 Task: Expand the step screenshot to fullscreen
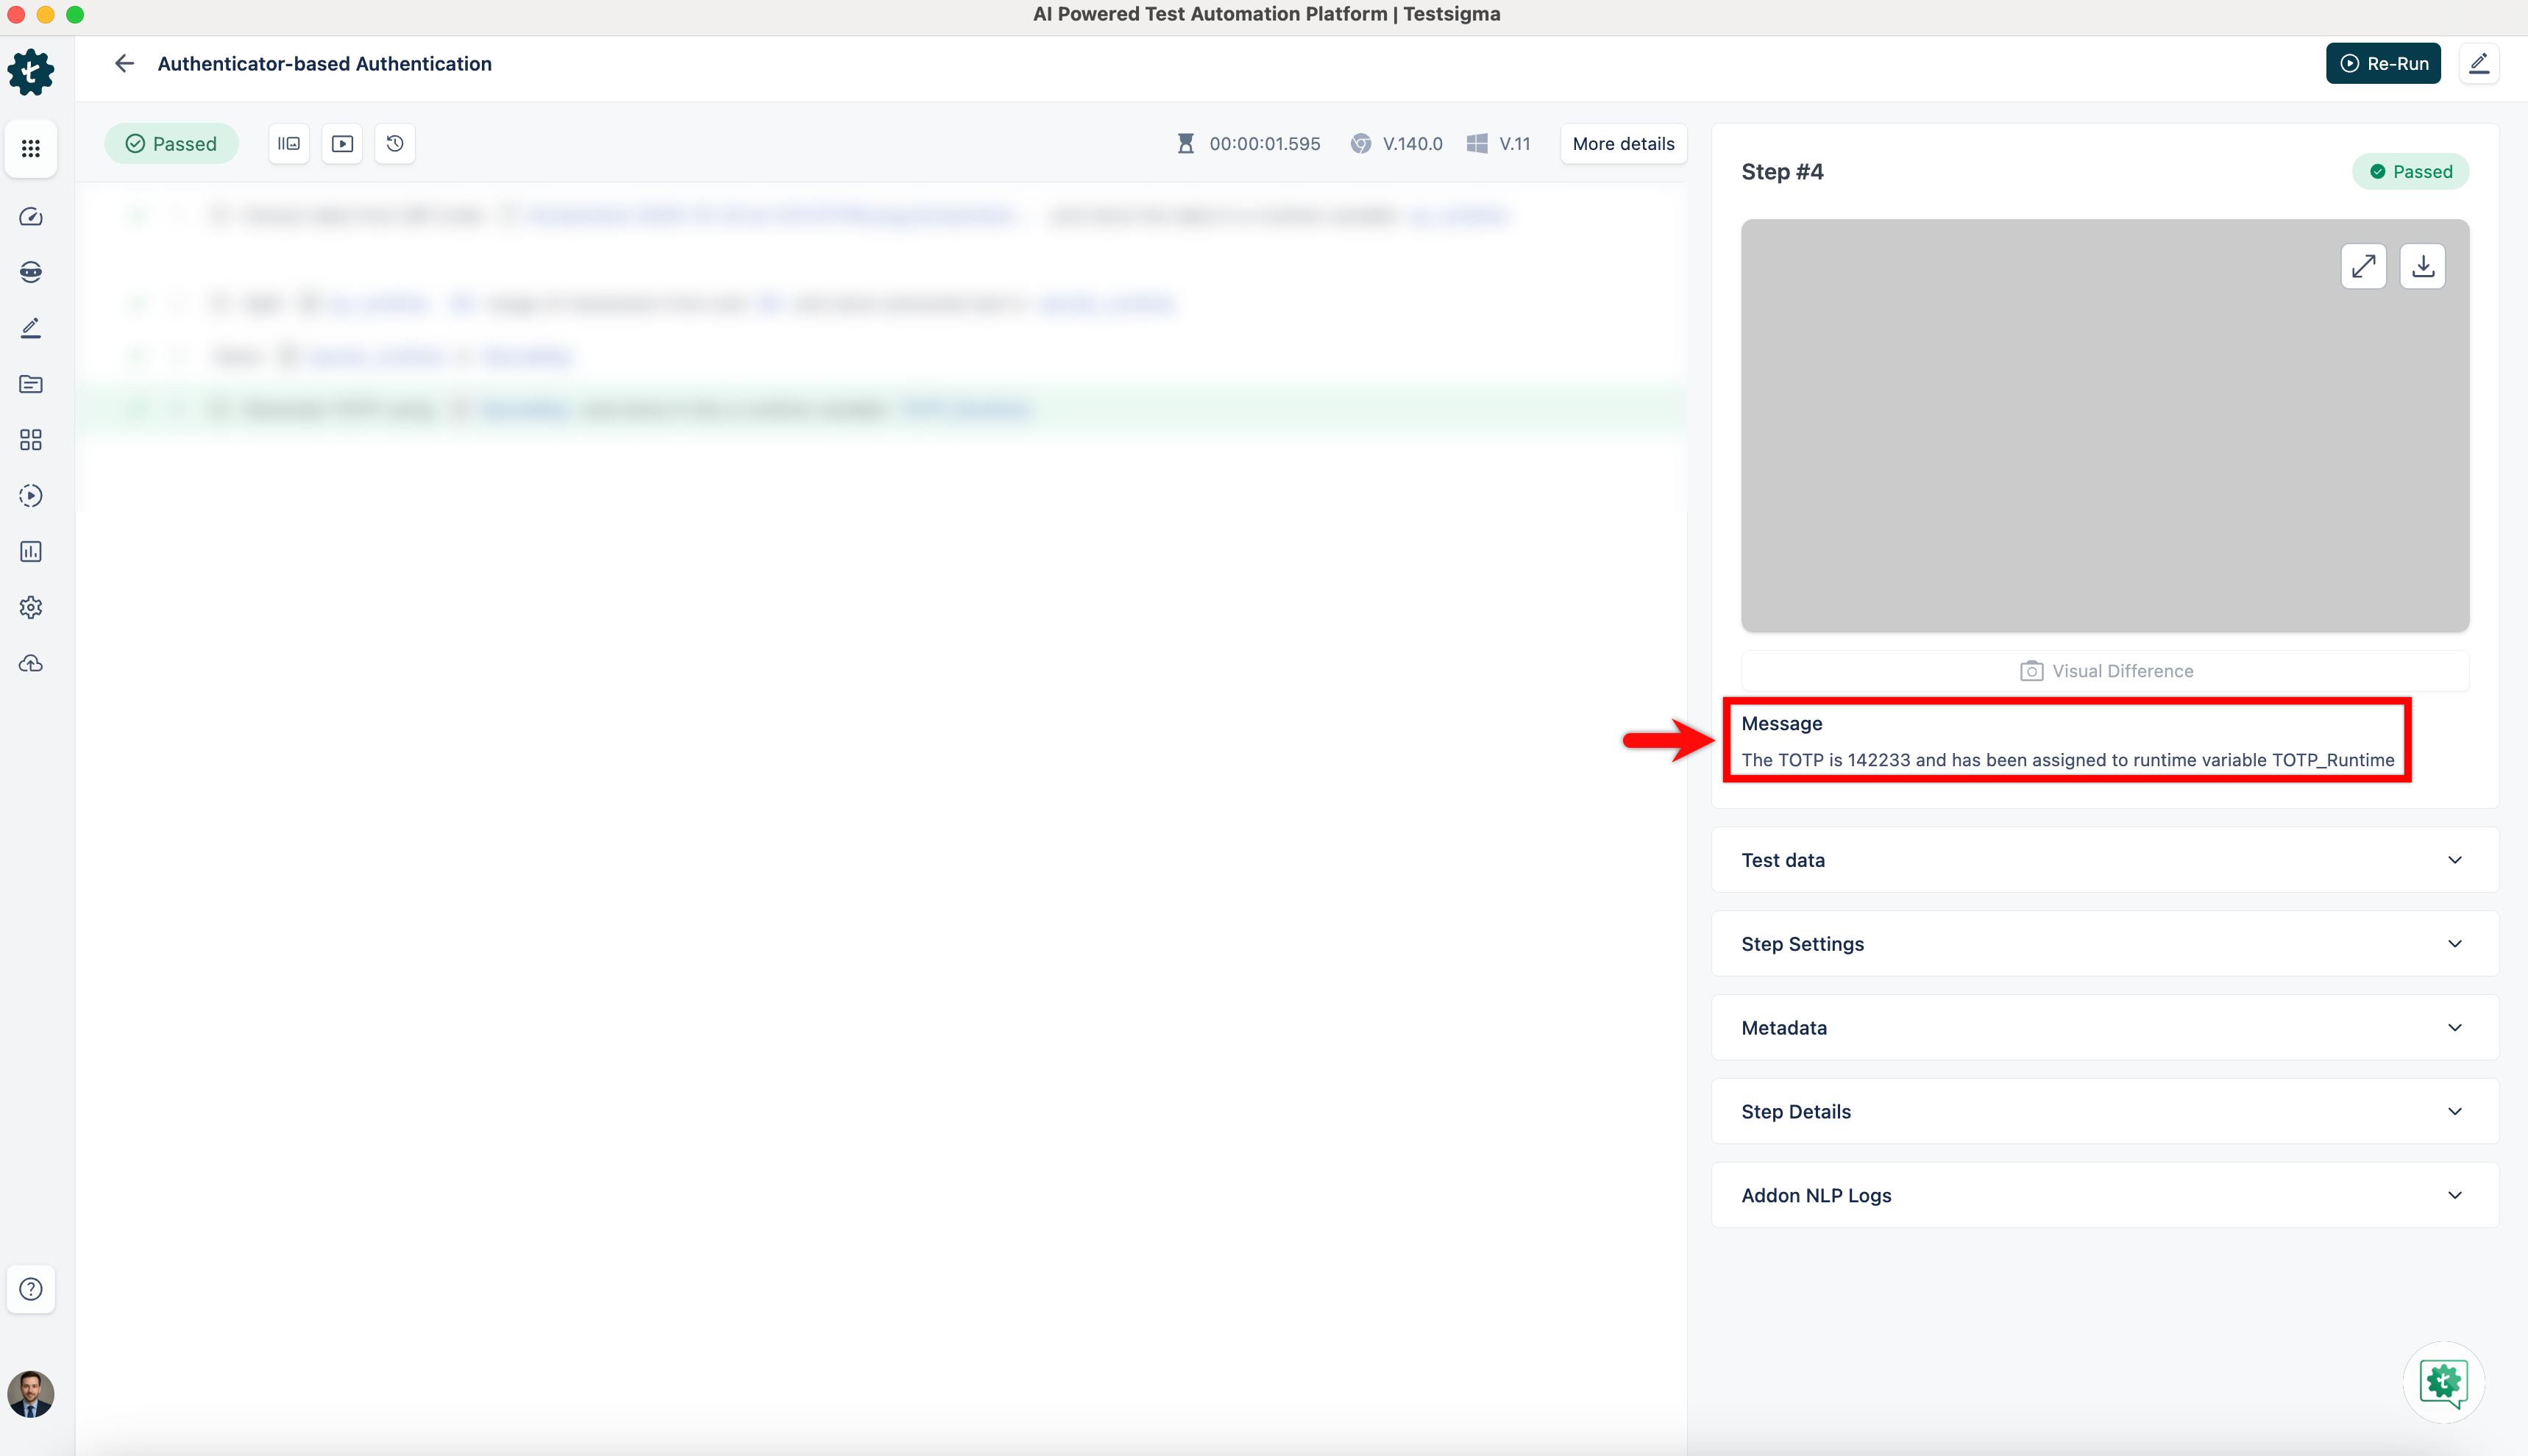point(2363,267)
